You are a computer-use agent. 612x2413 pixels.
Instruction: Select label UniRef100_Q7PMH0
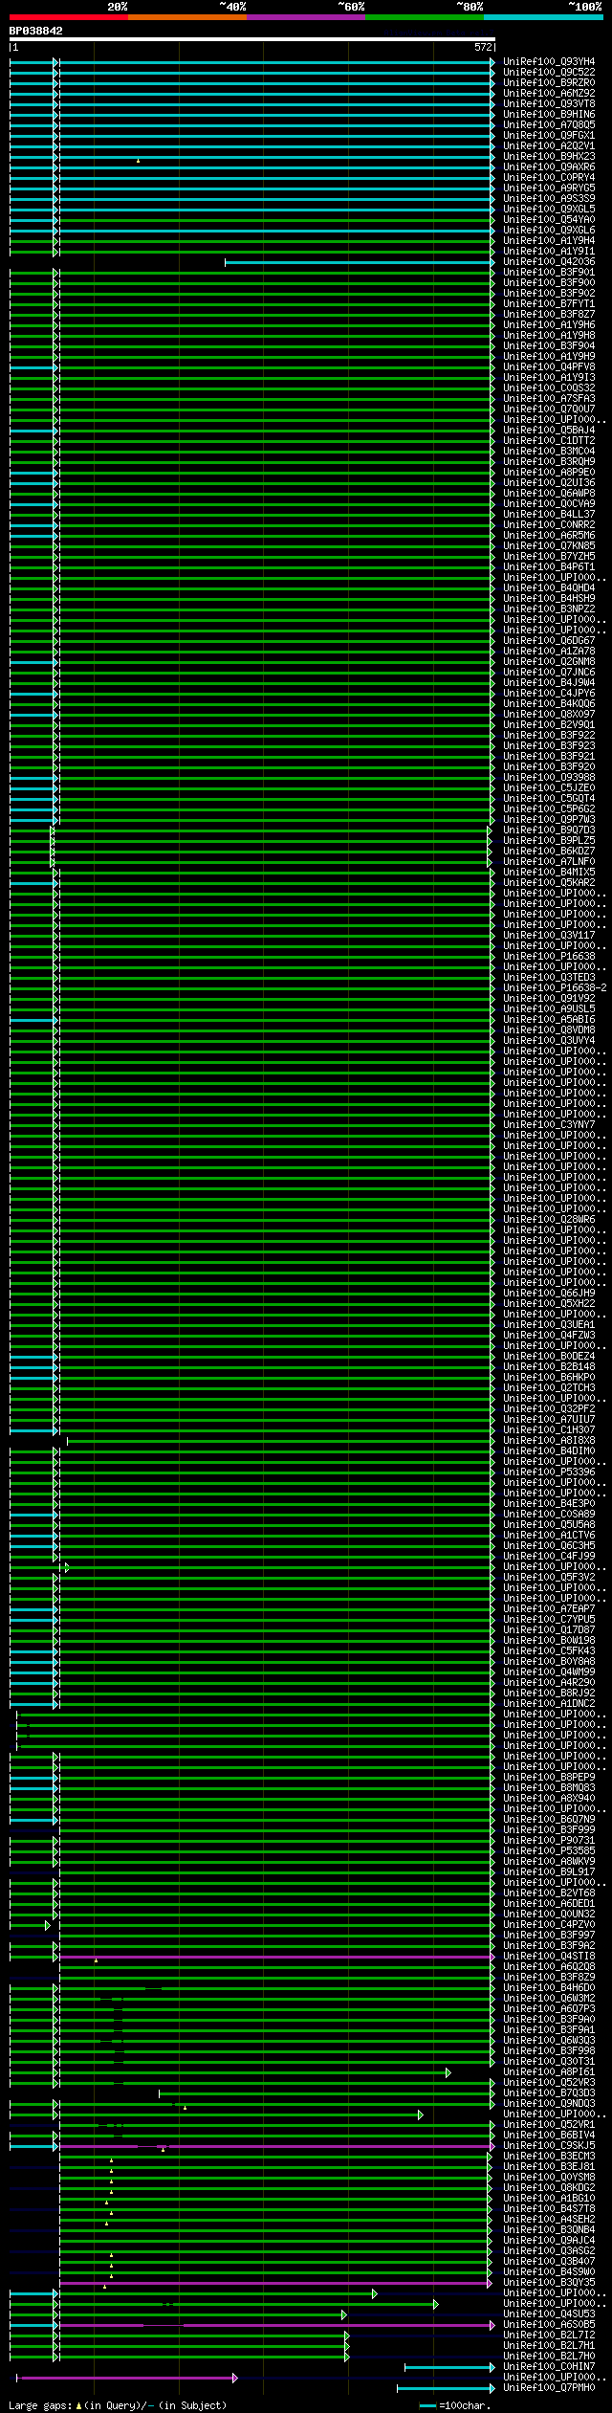[x=549, y=2389]
